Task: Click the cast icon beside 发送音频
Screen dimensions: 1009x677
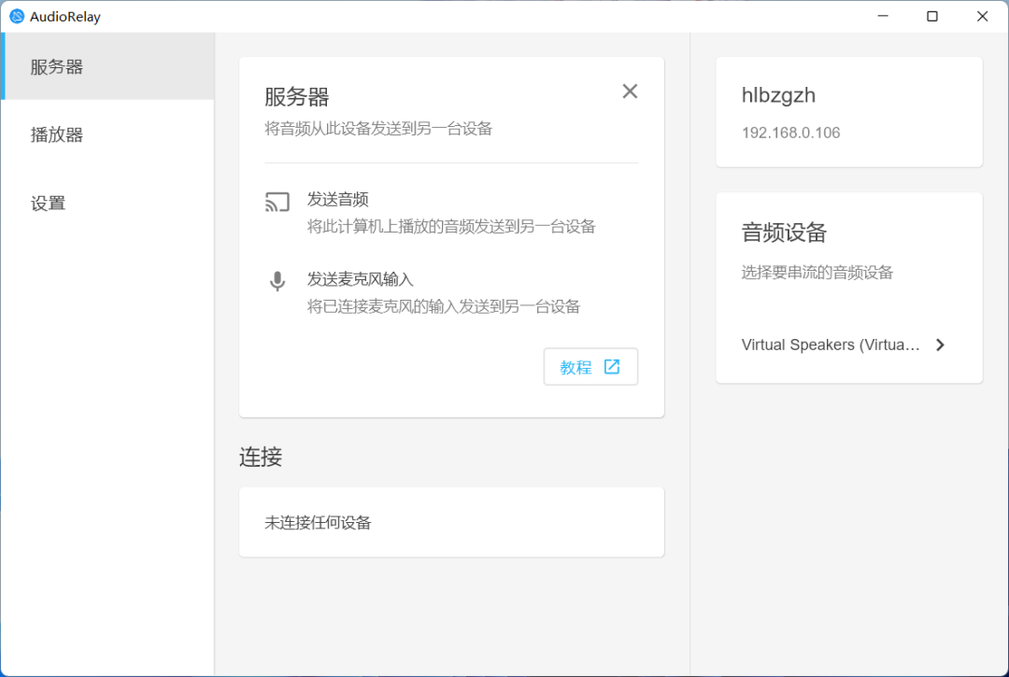Action: point(277,202)
